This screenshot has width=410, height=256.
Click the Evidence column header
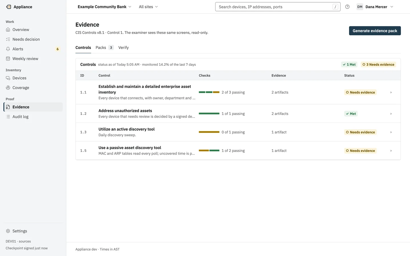point(279,75)
